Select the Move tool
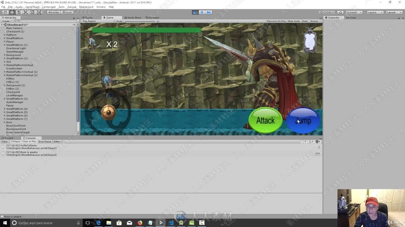Screen dimensions: 405x227 [x=12, y=12]
